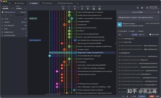Click the up-arrow icon next to the PRO badge
The image size is (161, 98).
pos(148,96)
